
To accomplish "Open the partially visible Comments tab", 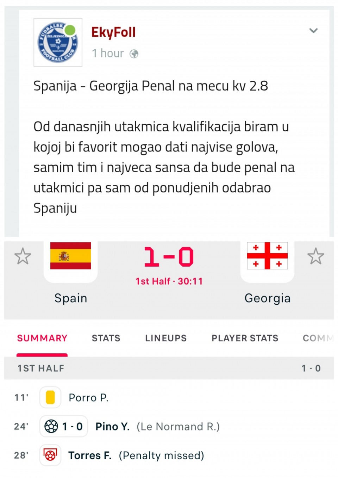I will pos(318,338).
